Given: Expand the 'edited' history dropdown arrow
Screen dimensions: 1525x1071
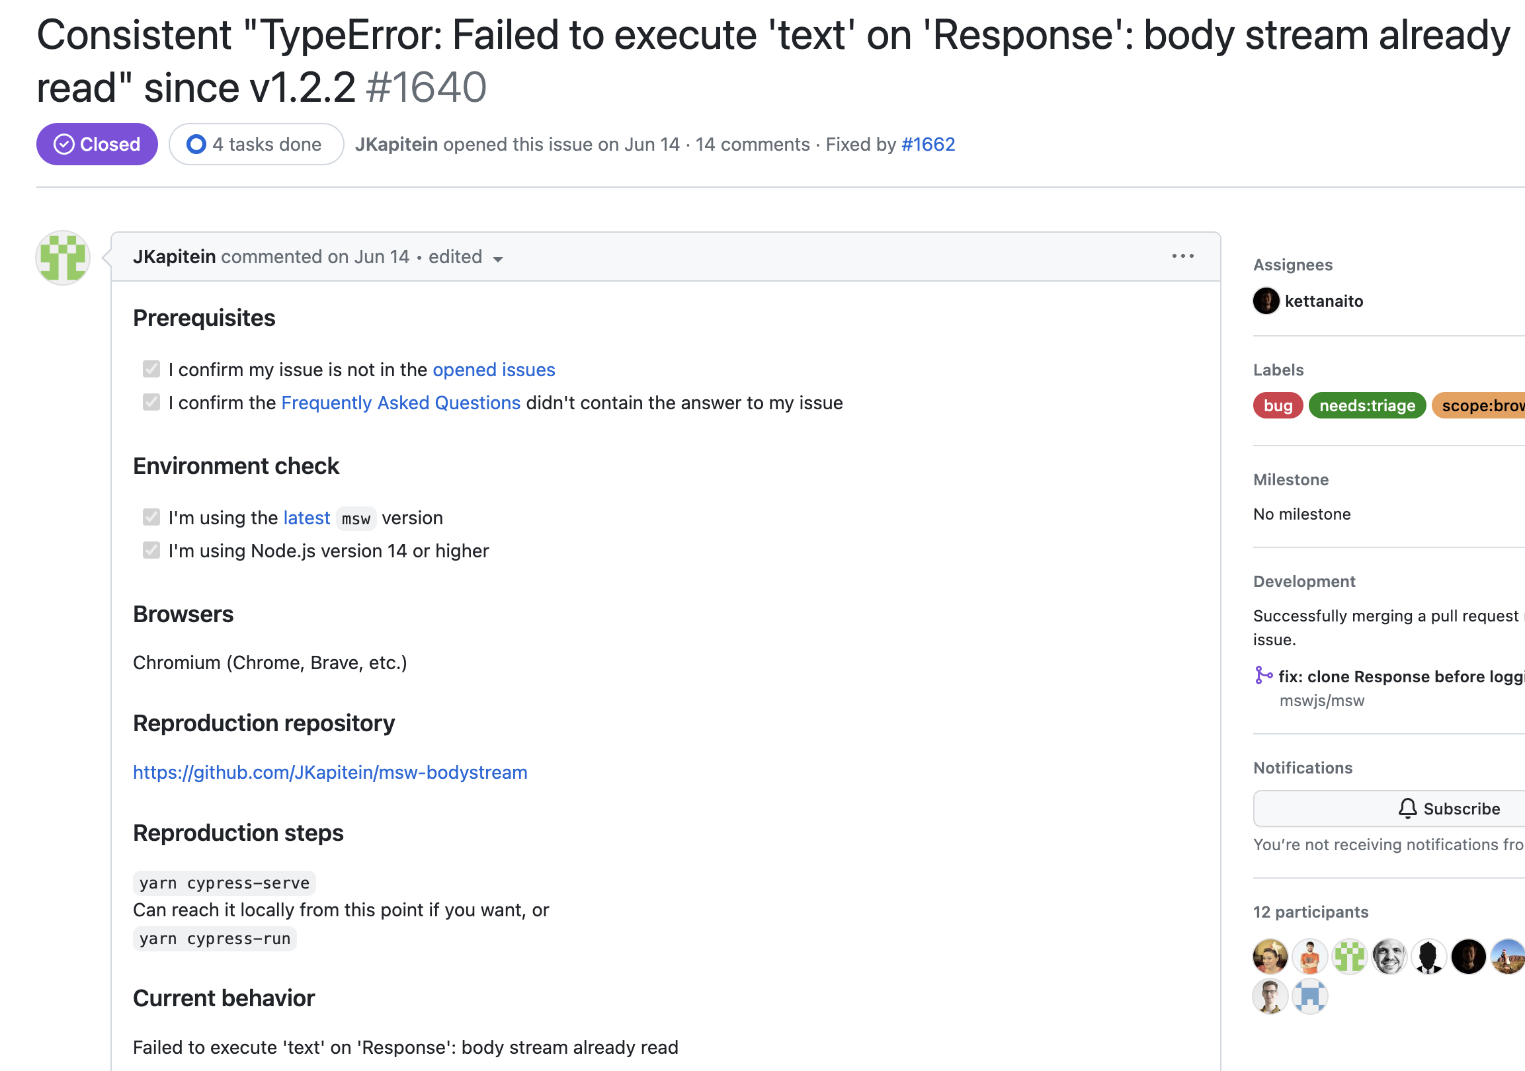Looking at the screenshot, I should click(497, 259).
